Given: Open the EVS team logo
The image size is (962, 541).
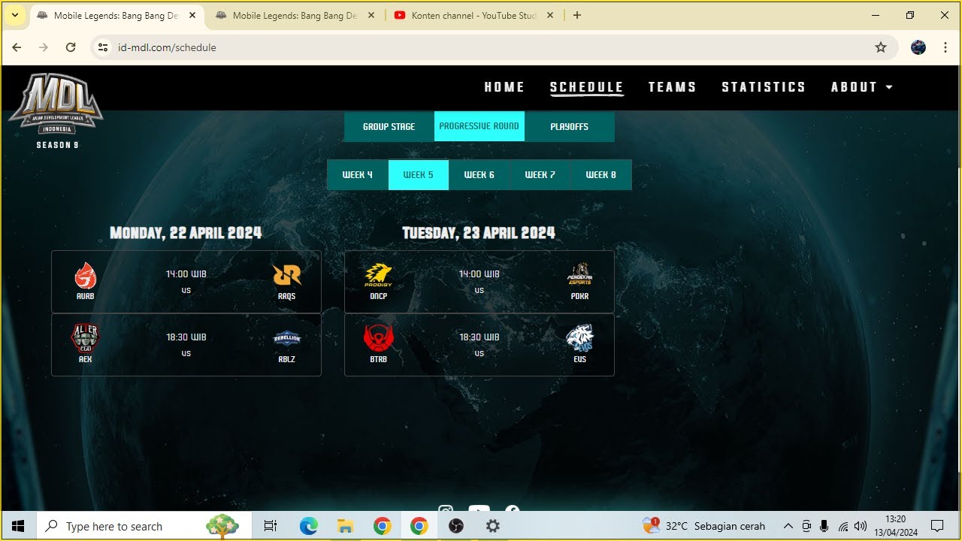Looking at the screenshot, I should click(579, 338).
